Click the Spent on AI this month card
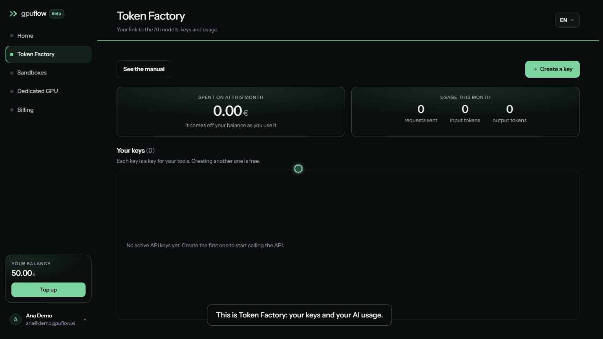The width and height of the screenshot is (603, 339). pos(231,112)
